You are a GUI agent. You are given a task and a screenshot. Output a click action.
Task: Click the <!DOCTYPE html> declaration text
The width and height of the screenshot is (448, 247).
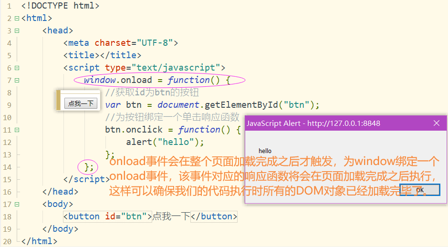tap(60, 6)
